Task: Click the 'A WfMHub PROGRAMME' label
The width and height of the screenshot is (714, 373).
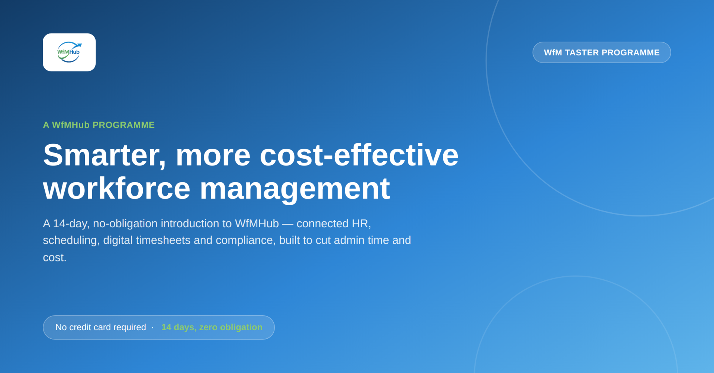Action: click(99, 125)
